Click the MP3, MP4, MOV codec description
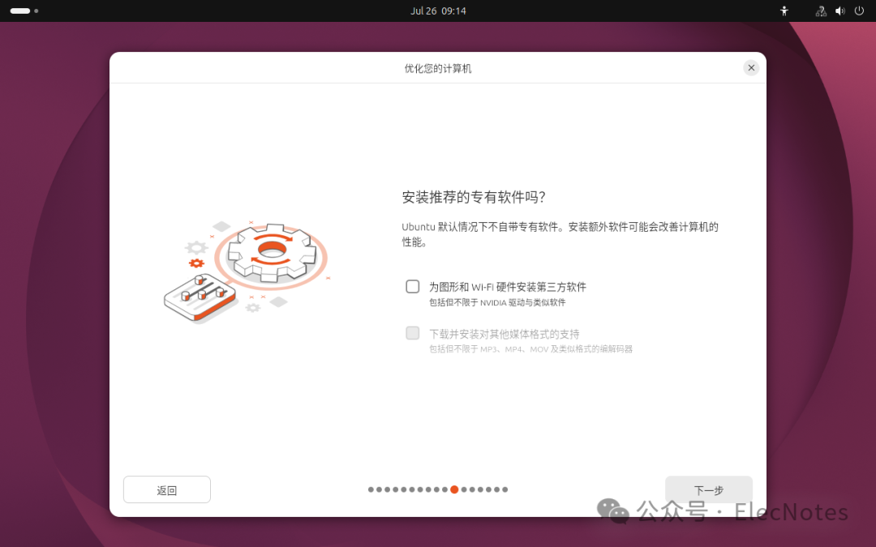876x547 pixels. tap(530, 348)
